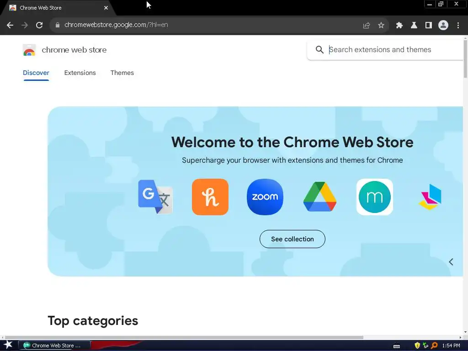Image resolution: width=468 pixels, height=351 pixels.
Task: Open the profile avatar menu
Action: [x=443, y=26]
